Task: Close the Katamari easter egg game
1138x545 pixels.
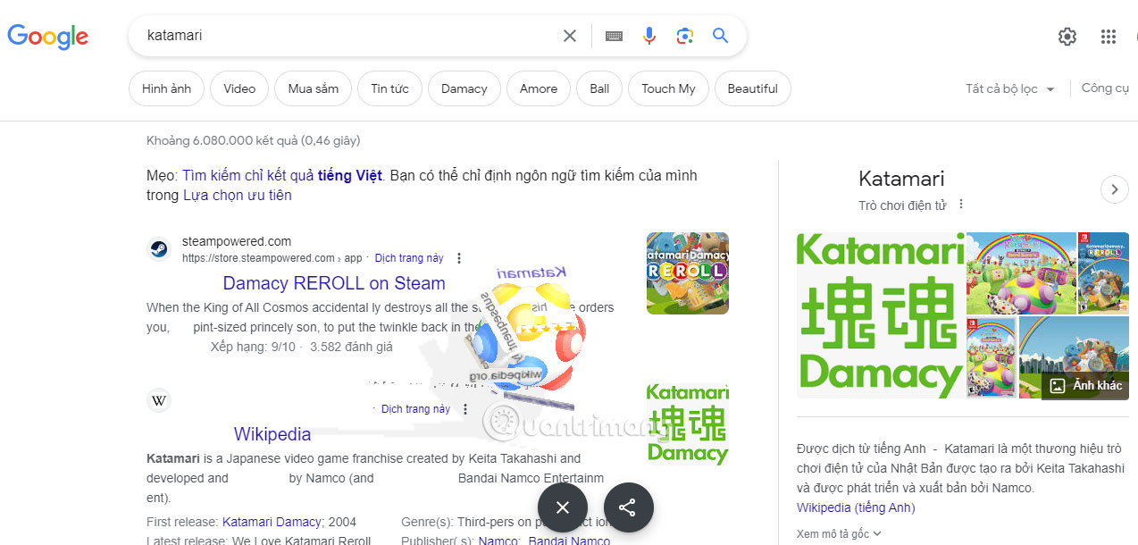Action: coord(563,507)
